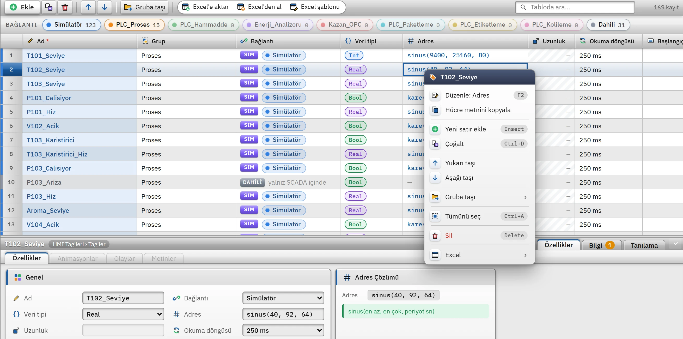Click the Bağlantı column header link icon
683x339 pixels.
pos(244,41)
